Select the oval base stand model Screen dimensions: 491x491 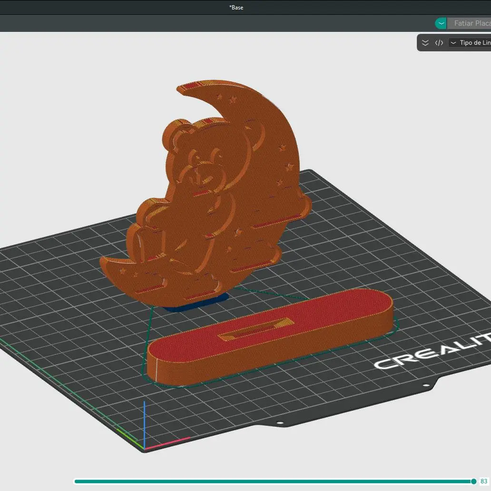269,337
